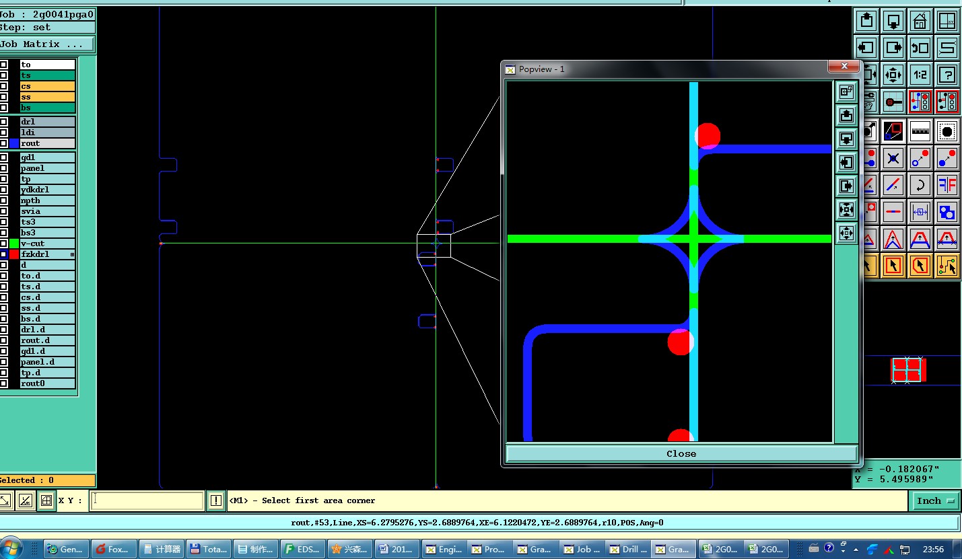962x559 pixels.
Task: Open the Job ... taskbar item
Action: coord(582,549)
